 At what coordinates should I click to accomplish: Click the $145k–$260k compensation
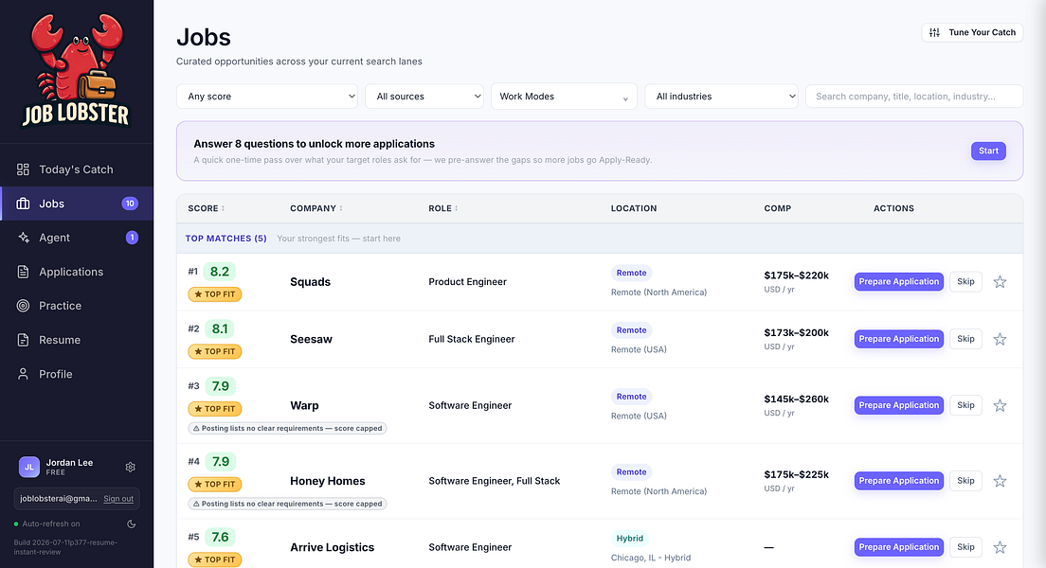click(x=797, y=399)
